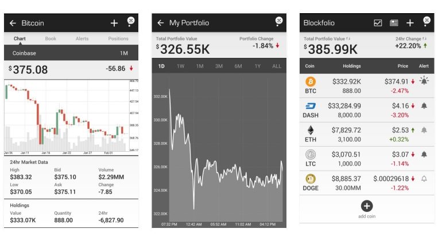The image size is (442, 252).
Task: Select the 1W portfolio time range
Action: [x=181, y=66]
